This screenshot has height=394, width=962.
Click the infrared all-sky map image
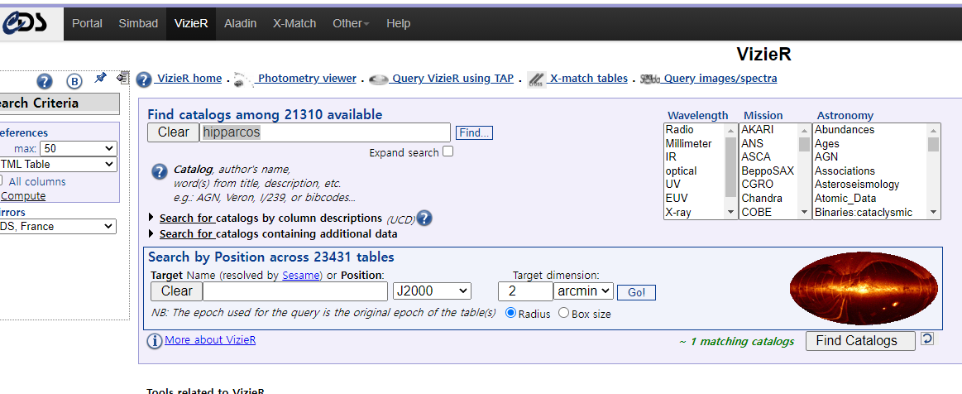[864, 288]
